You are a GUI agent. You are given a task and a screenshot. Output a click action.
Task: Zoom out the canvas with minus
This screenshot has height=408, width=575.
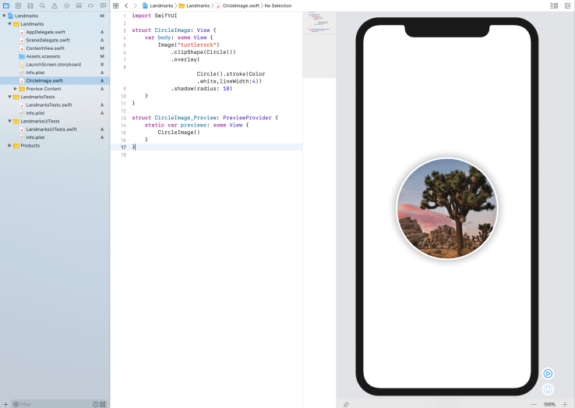[534, 404]
